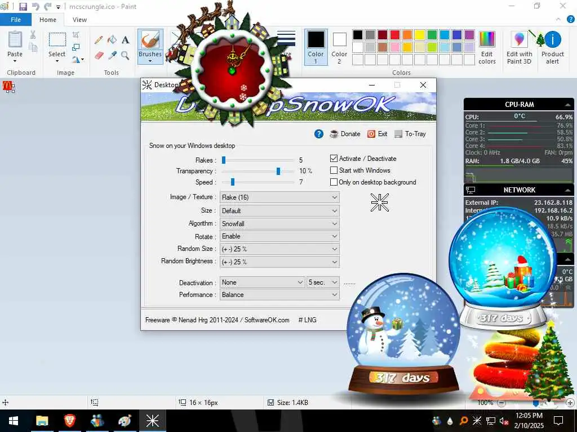Open the Windows Start menu
The width and height of the screenshot is (577, 432).
click(14, 421)
